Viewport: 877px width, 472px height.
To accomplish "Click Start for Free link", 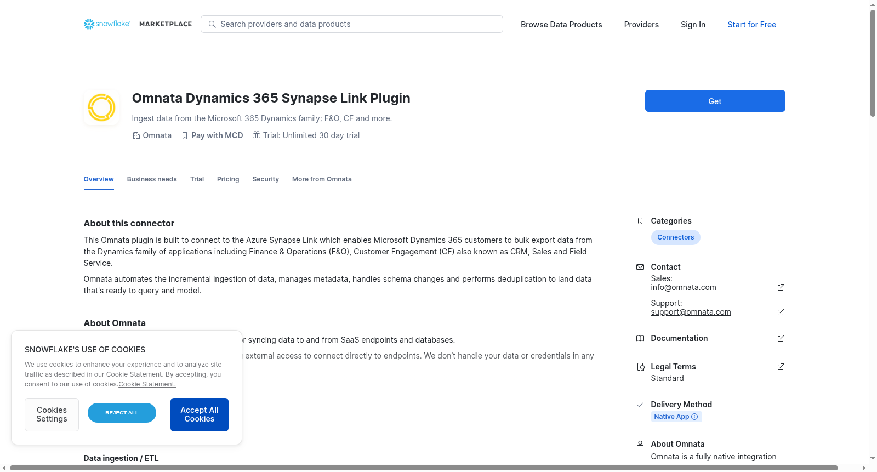I will [751, 25].
